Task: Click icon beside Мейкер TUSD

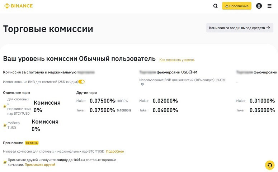Action: (5, 125)
